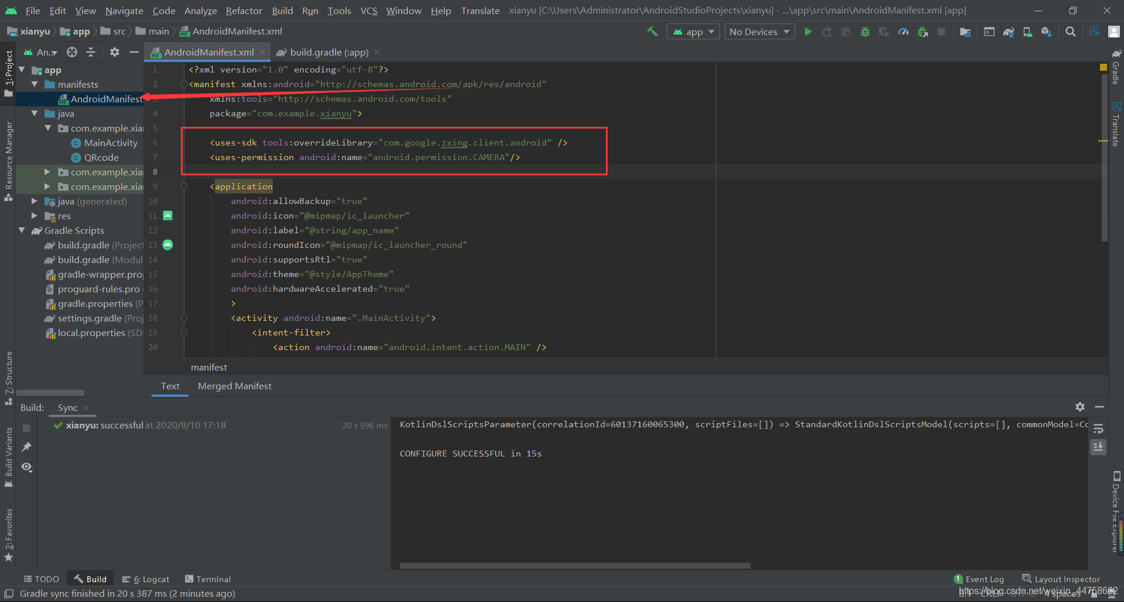The image size is (1124, 602).
Task: Open the Refactor menu
Action: pyautogui.click(x=244, y=11)
